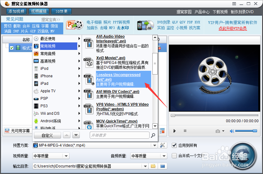
Task: Click the VP8 Video webm format icon
Action: [88, 109]
